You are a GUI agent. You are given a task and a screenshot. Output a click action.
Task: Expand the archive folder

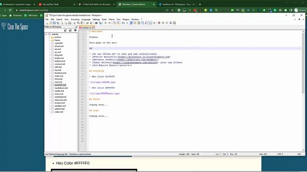pos(49,37)
